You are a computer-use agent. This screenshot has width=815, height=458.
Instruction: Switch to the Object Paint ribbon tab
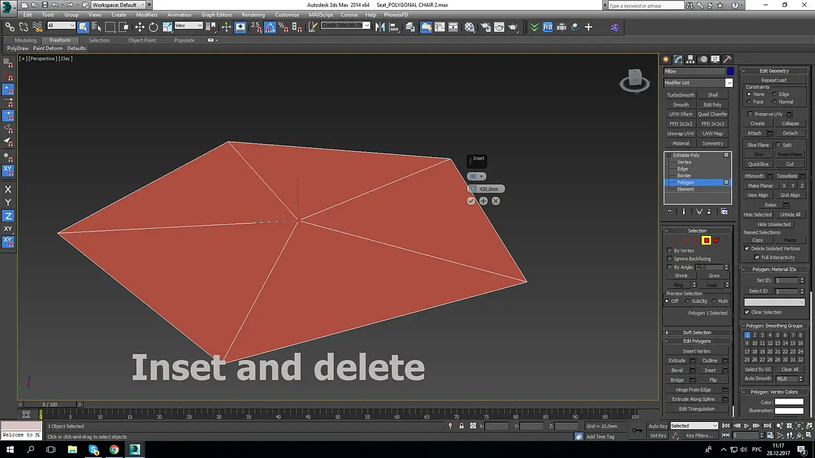(142, 40)
